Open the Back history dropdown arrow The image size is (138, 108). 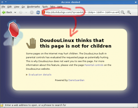tap(15, 12)
